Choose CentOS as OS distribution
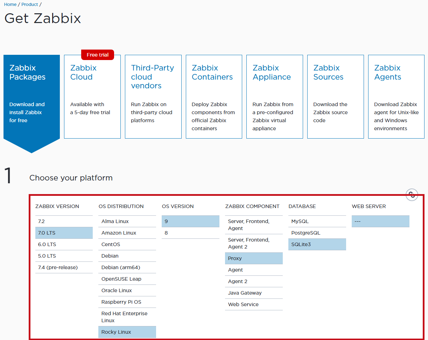 [x=127, y=244]
